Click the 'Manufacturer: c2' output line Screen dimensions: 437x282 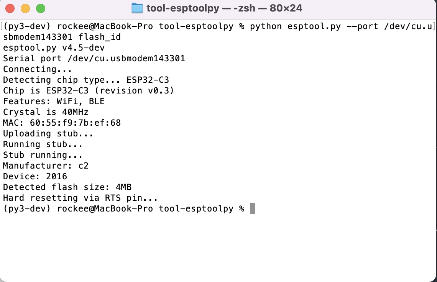46,166
